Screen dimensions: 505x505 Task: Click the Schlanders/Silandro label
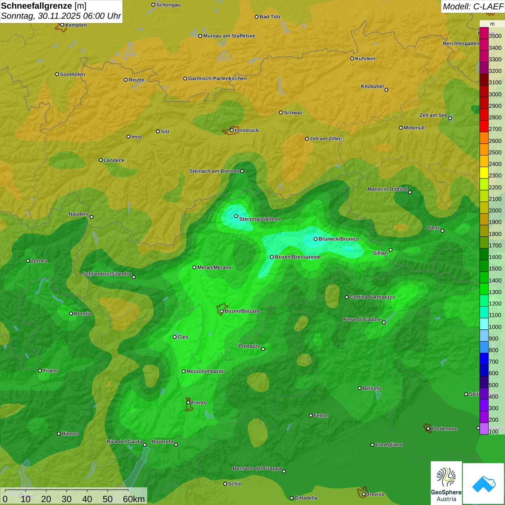[x=107, y=274]
